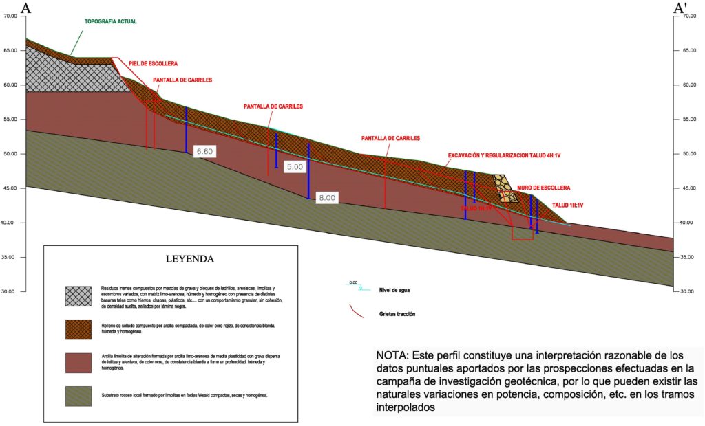Click the LEYENDA heading
This screenshot has height=426, width=705.
(190, 260)
